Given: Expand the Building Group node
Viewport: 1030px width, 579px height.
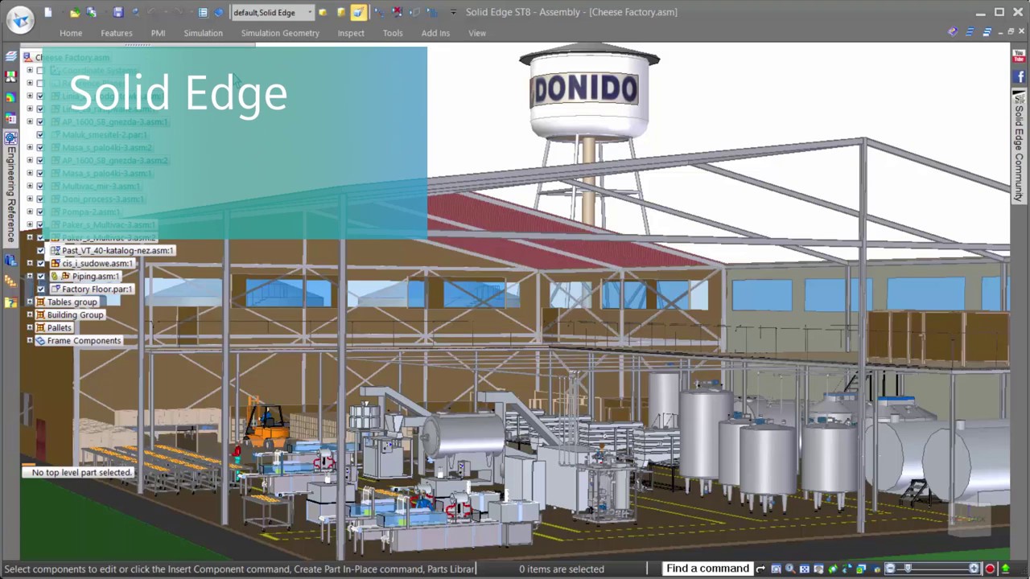Looking at the screenshot, I should point(30,314).
